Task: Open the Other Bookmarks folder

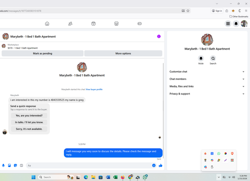Action: tap(238, 16)
